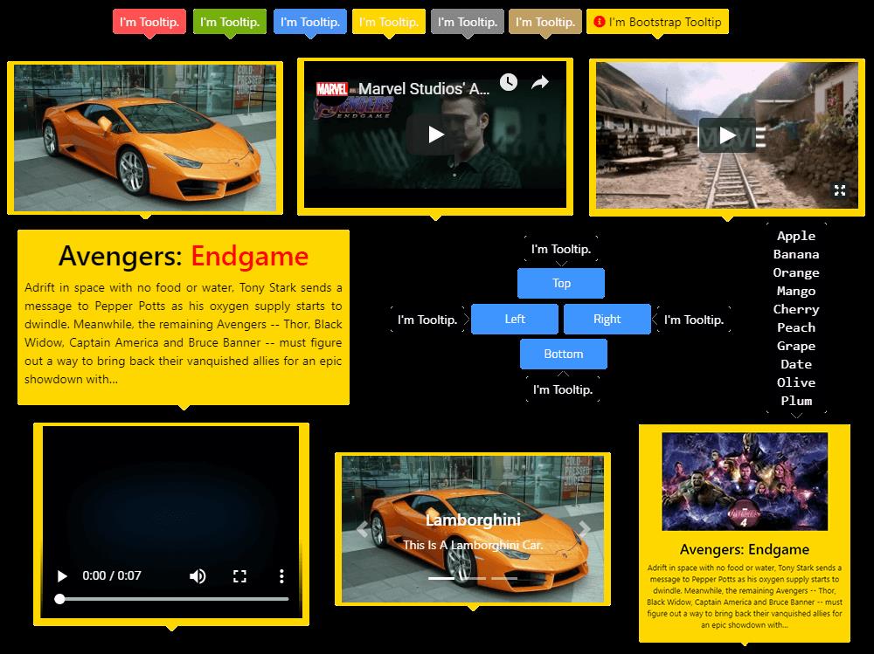
Task: Select "Olive" in the fruit list
Action: 796,382
